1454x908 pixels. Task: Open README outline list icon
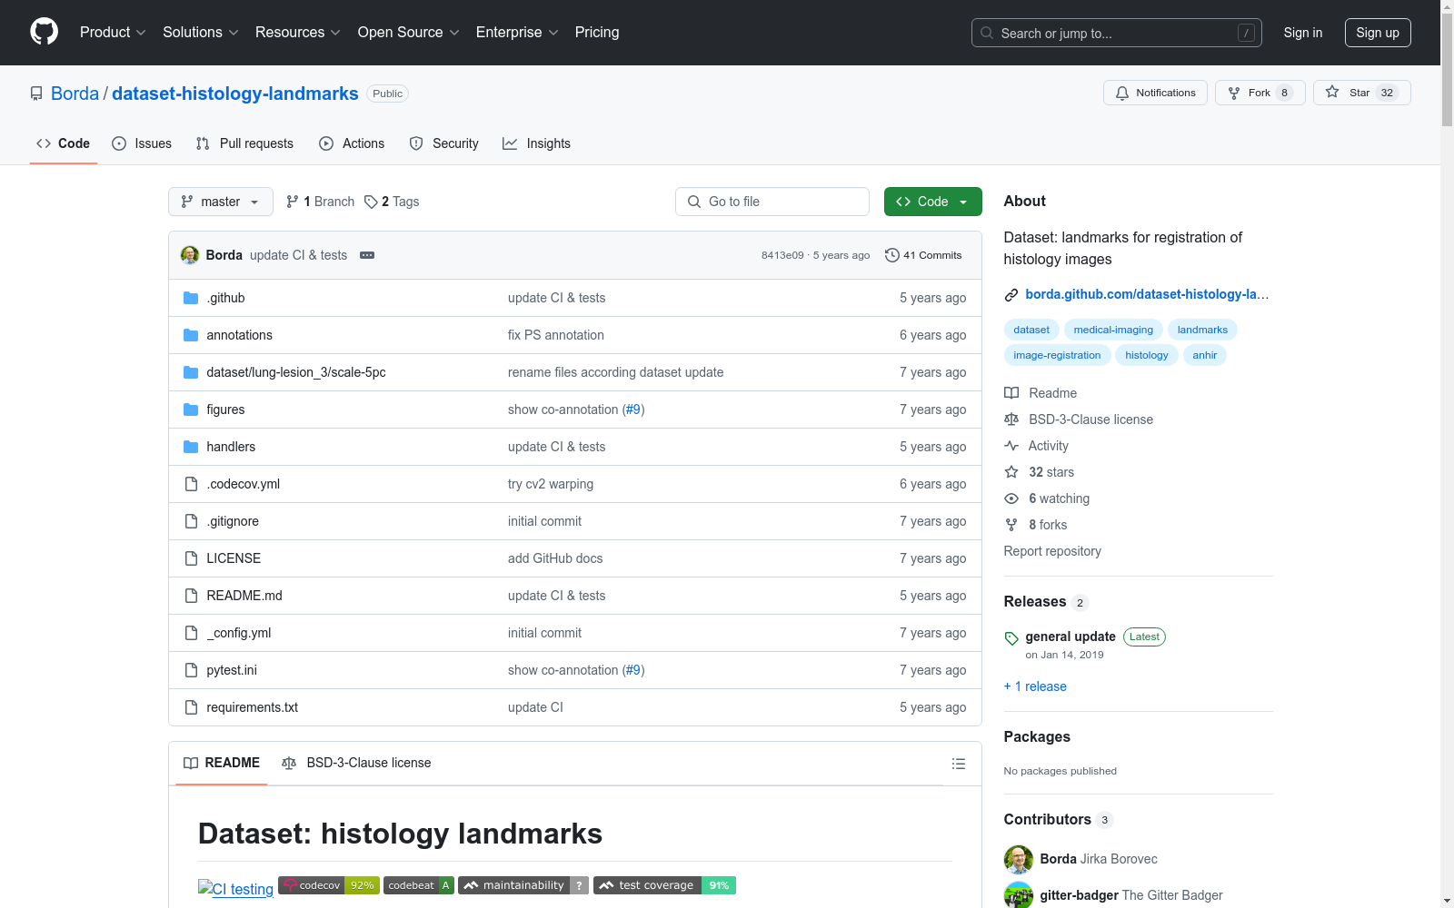958,764
